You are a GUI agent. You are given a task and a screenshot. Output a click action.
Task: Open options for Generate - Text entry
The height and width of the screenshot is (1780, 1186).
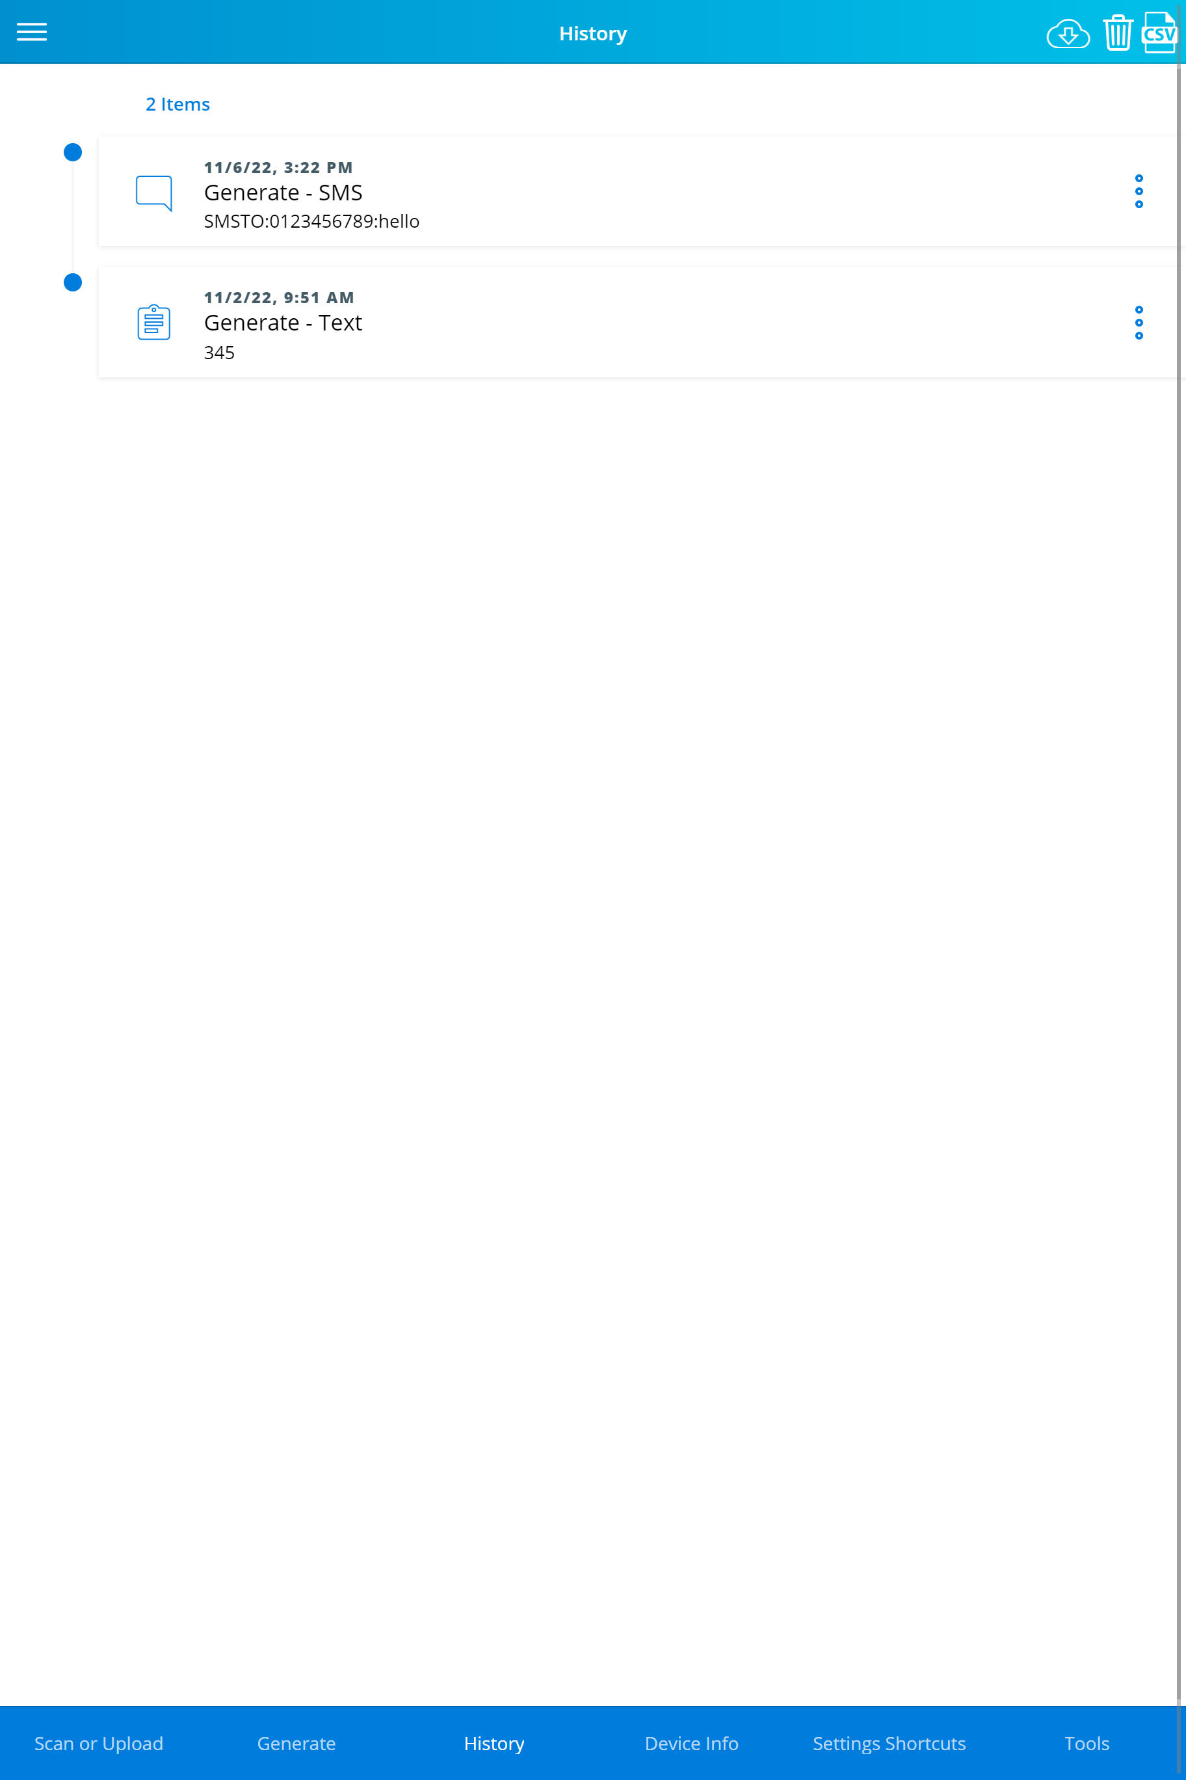coord(1139,323)
